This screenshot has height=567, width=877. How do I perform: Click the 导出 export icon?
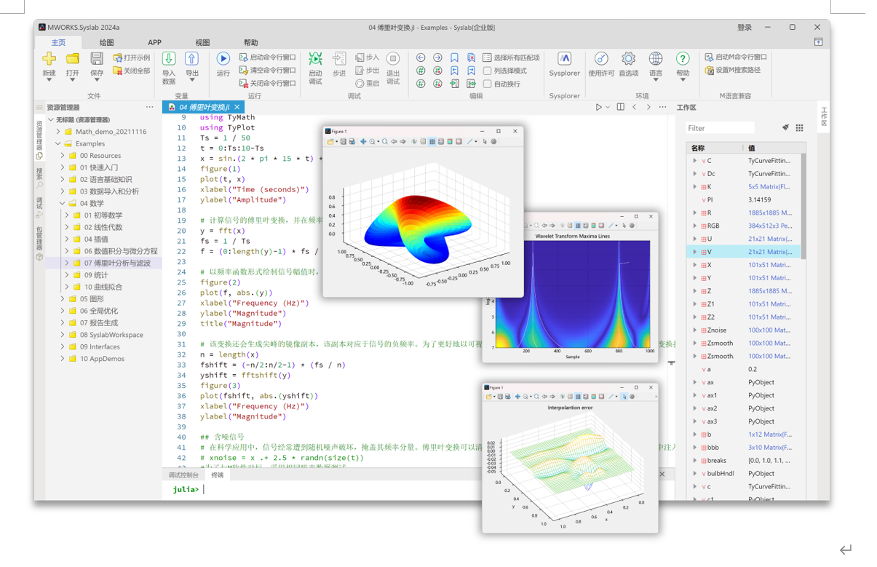[x=191, y=58]
